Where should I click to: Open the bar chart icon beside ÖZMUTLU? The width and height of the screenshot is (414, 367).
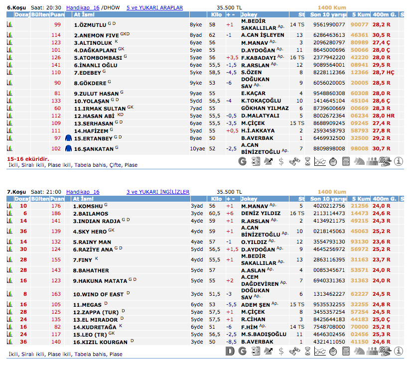click(9, 24)
